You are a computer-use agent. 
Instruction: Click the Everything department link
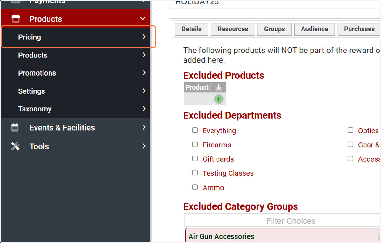219,131
